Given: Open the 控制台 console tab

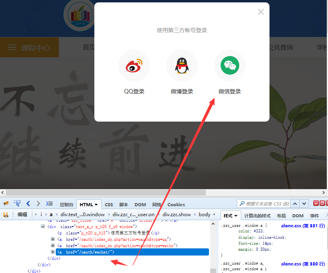Looking at the screenshot, I should 66,205.
